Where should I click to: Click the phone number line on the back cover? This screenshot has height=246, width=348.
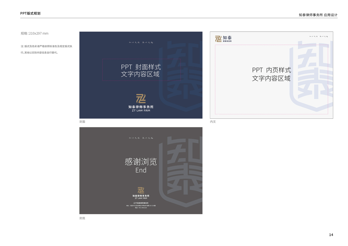pos(141,208)
